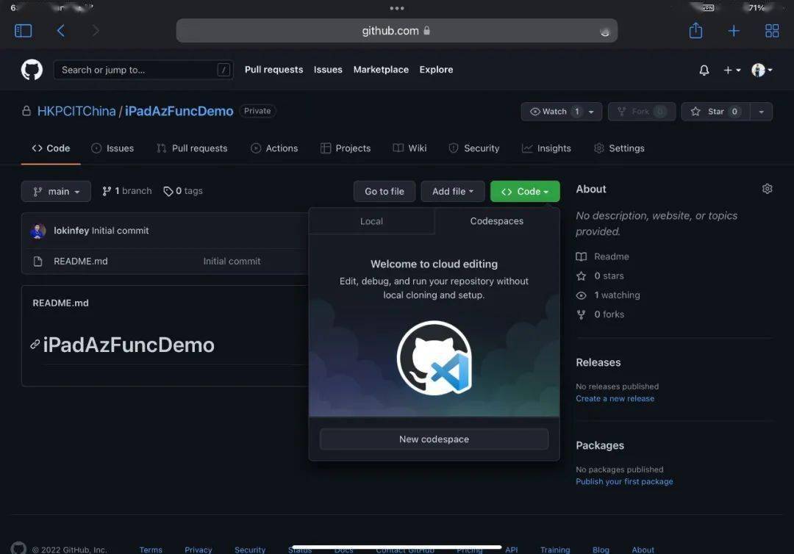Click the Safari sidebar icon
Screen dimensions: 794x554
[23, 30]
